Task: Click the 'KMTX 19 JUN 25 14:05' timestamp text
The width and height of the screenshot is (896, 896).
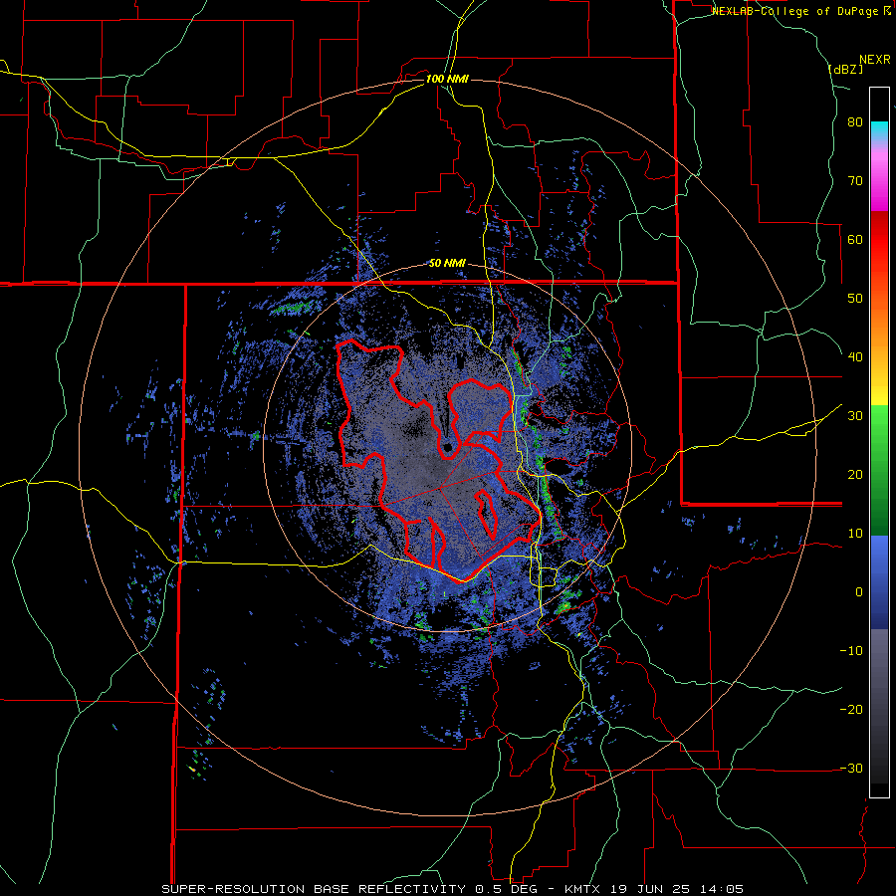Action: click(x=654, y=889)
